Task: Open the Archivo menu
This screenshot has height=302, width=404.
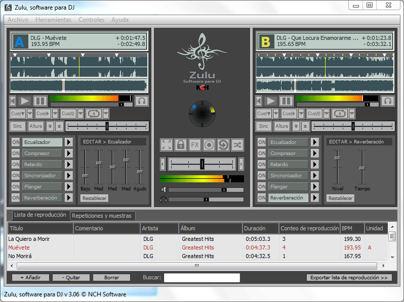Action: coord(18,20)
